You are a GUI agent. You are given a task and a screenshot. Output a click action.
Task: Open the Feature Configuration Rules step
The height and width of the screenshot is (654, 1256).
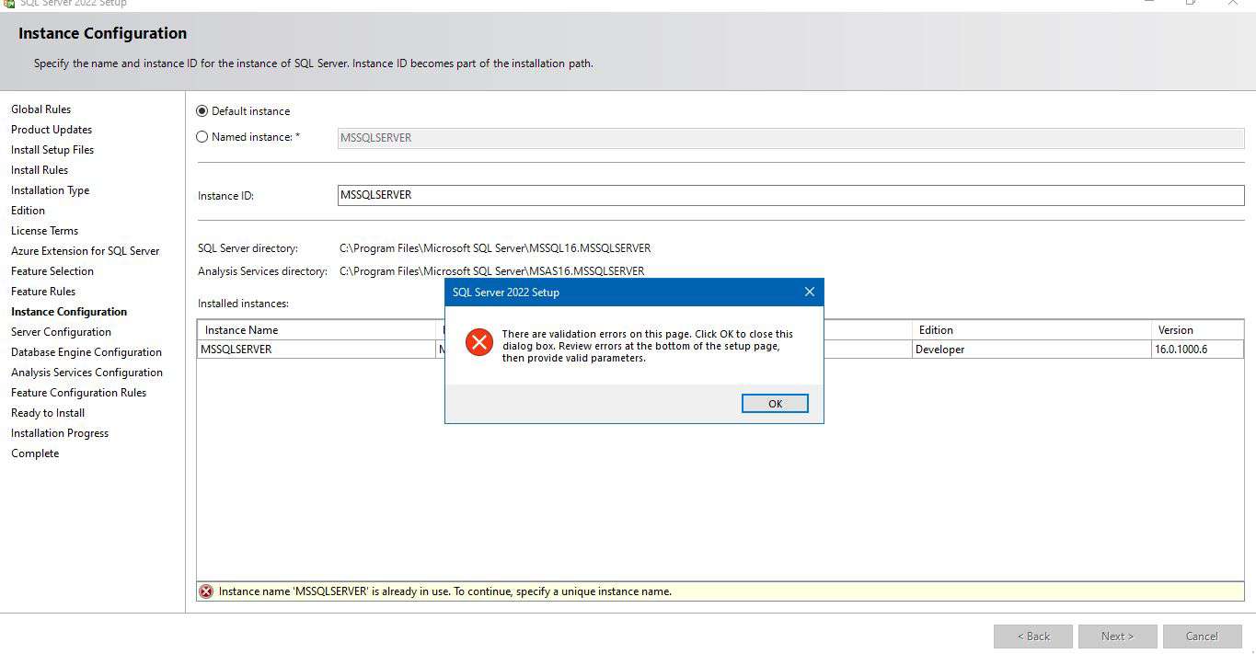coord(79,393)
